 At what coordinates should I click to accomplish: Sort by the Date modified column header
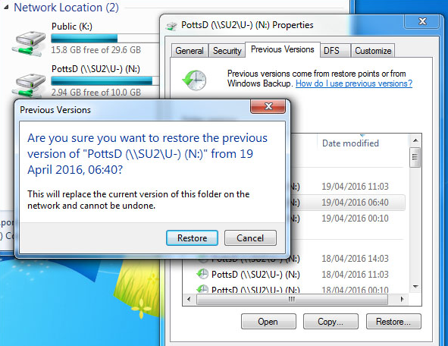[350, 143]
